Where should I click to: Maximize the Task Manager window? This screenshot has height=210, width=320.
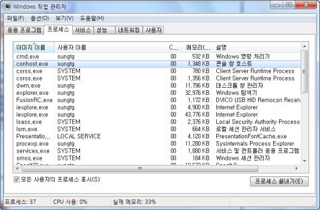point(289,5)
